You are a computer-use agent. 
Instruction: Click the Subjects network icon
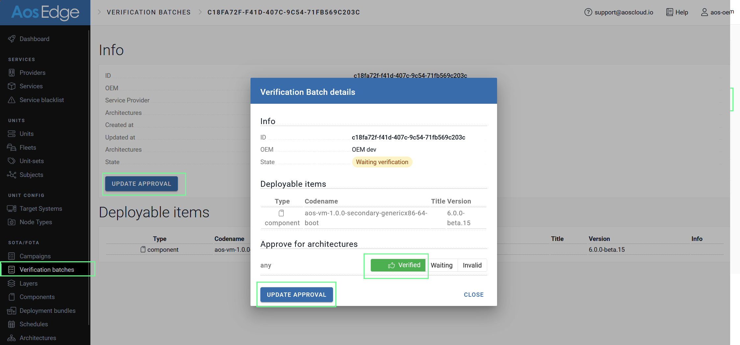click(x=12, y=175)
